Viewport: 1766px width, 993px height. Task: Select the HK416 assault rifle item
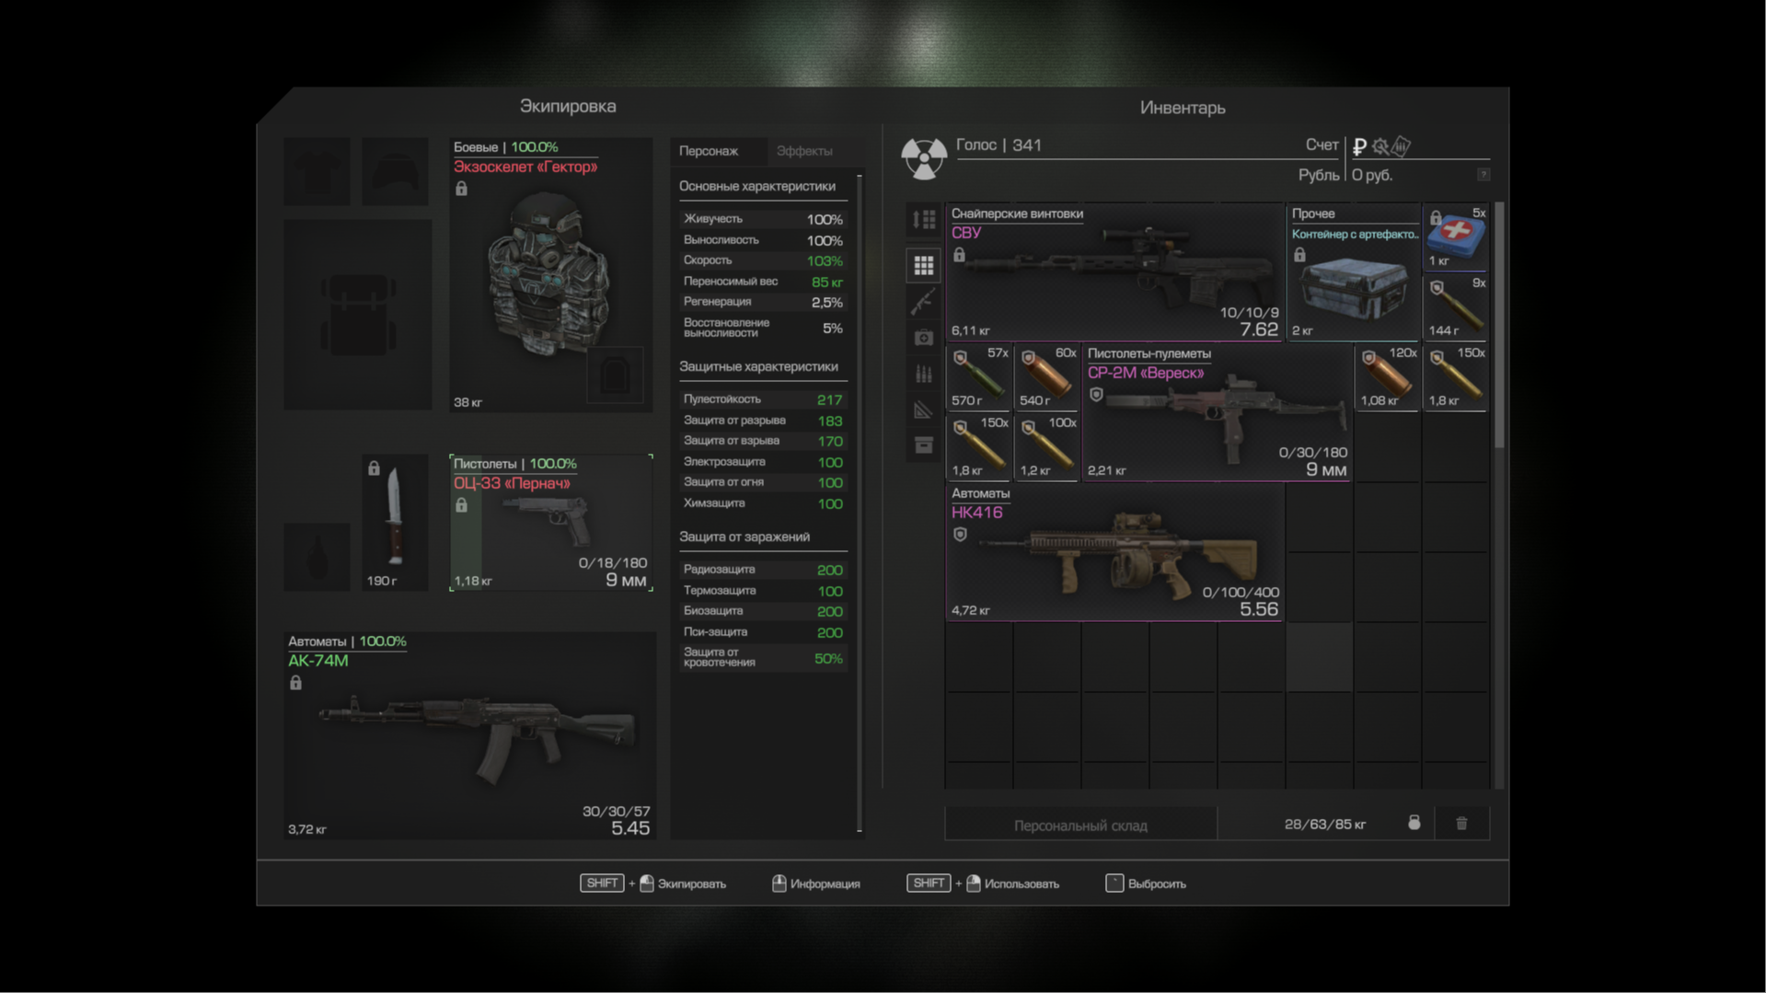[1114, 552]
